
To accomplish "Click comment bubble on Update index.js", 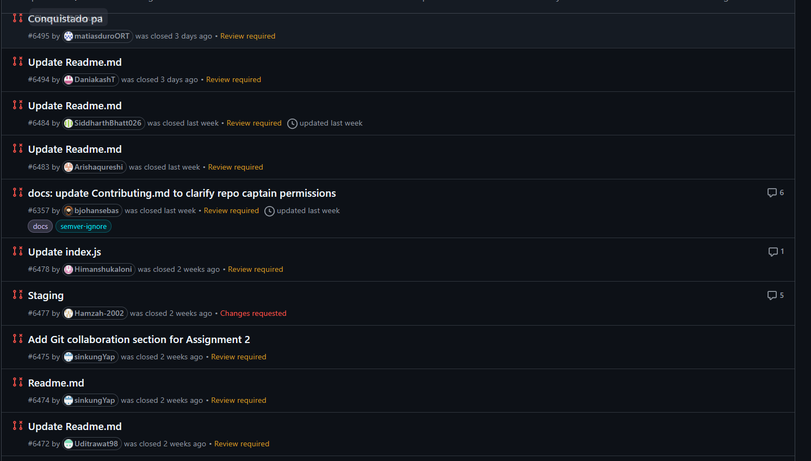I will 773,252.
